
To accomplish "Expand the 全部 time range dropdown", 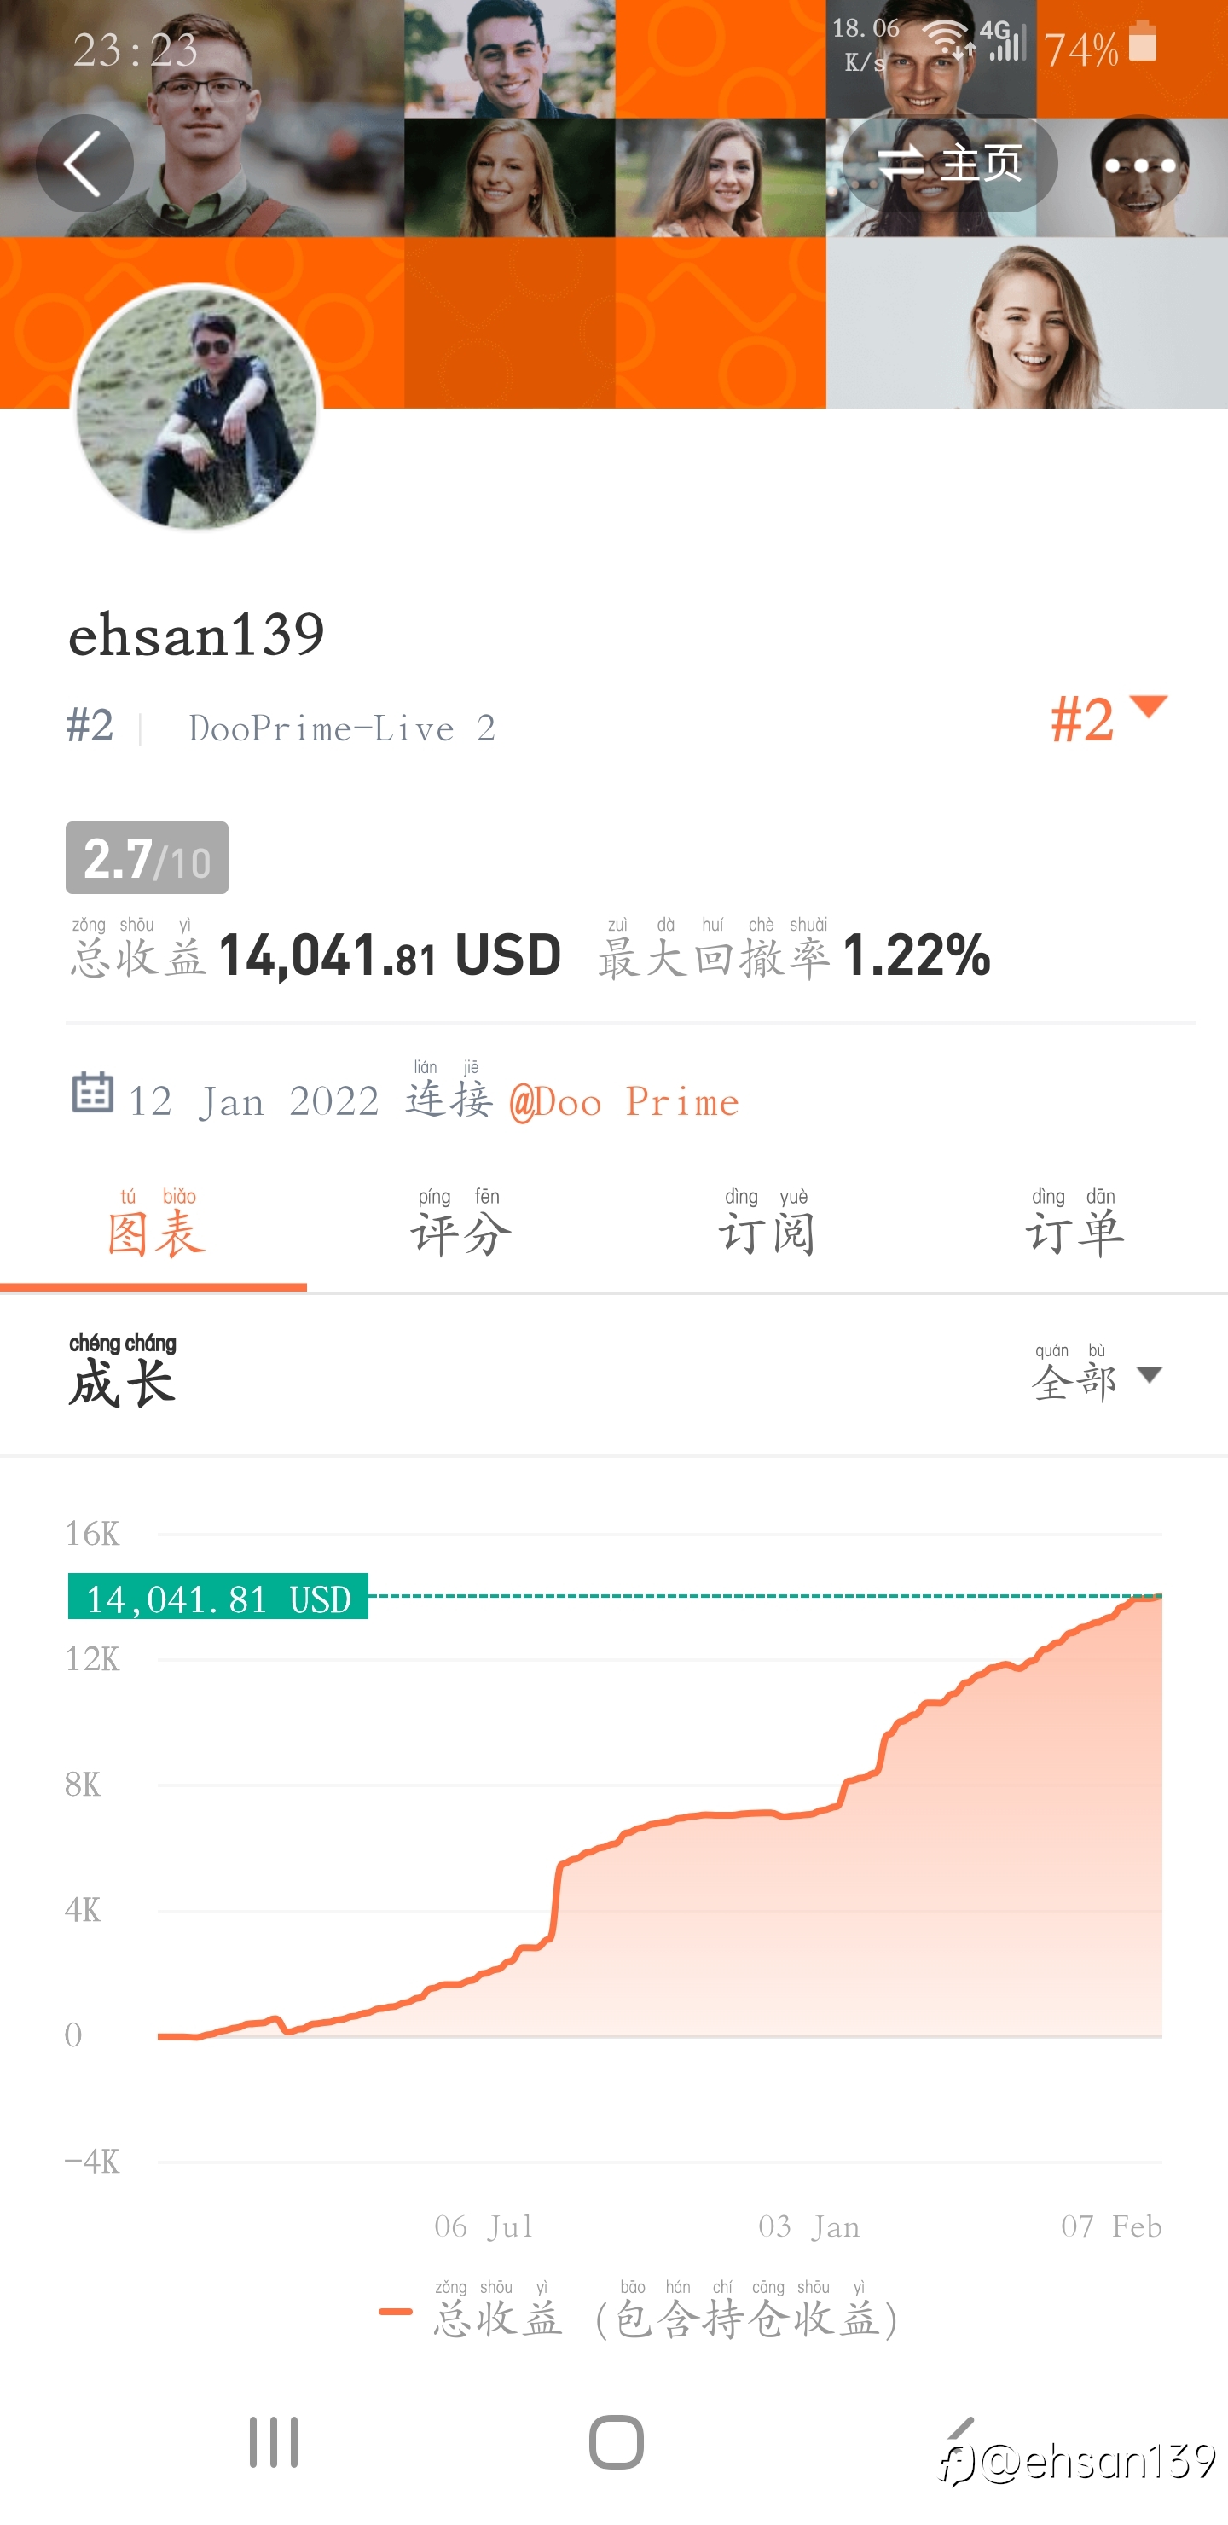I will pos(1097,1374).
